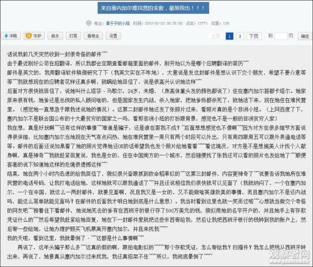313x267 pixels.
Task: Go to page 2 of the thread
Action: click(240, 36)
